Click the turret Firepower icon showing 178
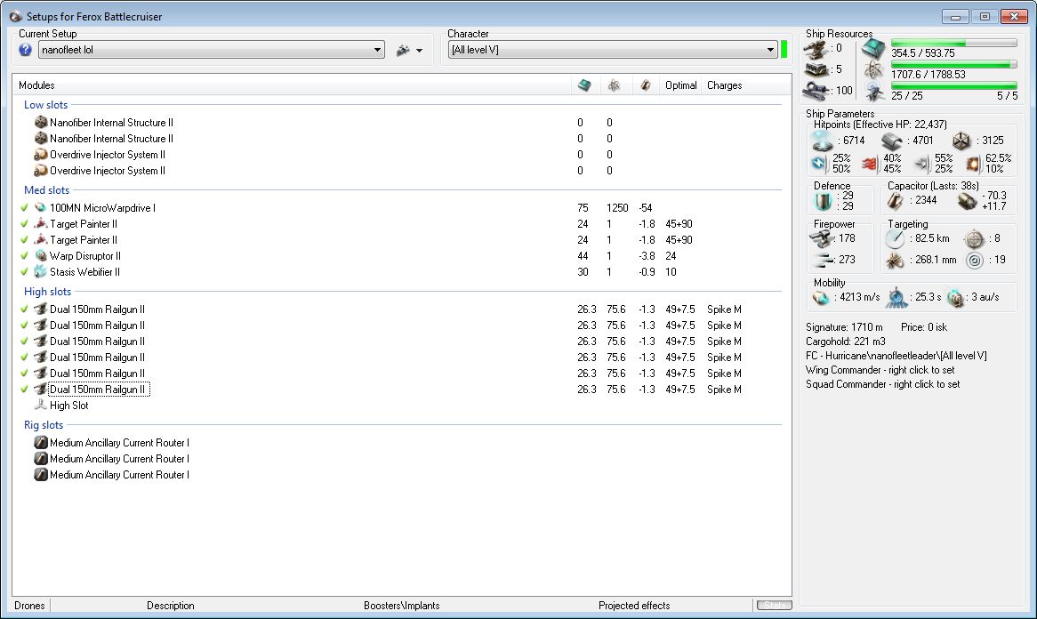The image size is (1037, 619). pos(822,238)
